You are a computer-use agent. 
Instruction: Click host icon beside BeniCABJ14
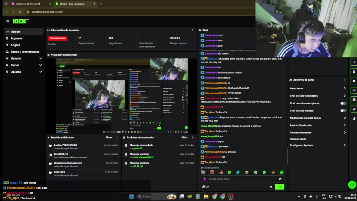click(50, 155)
